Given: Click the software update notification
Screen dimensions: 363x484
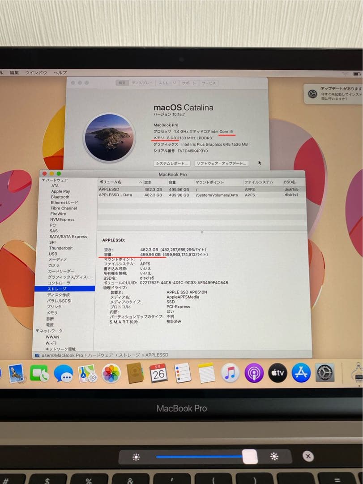Looking at the screenshot, I should [x=334, y=94].
